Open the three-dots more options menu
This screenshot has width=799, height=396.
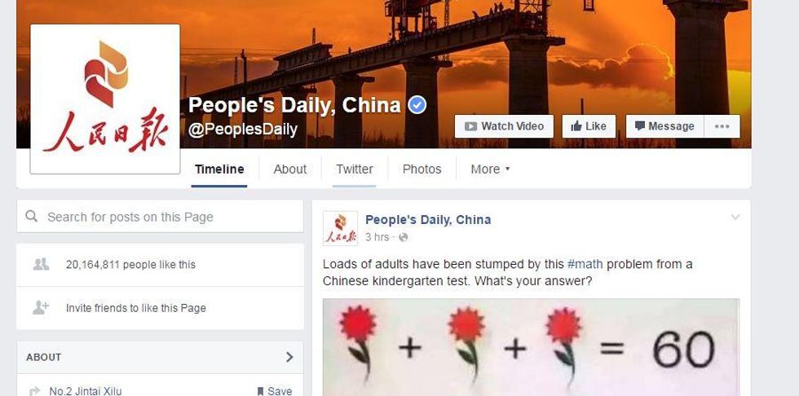click(722, 126)
